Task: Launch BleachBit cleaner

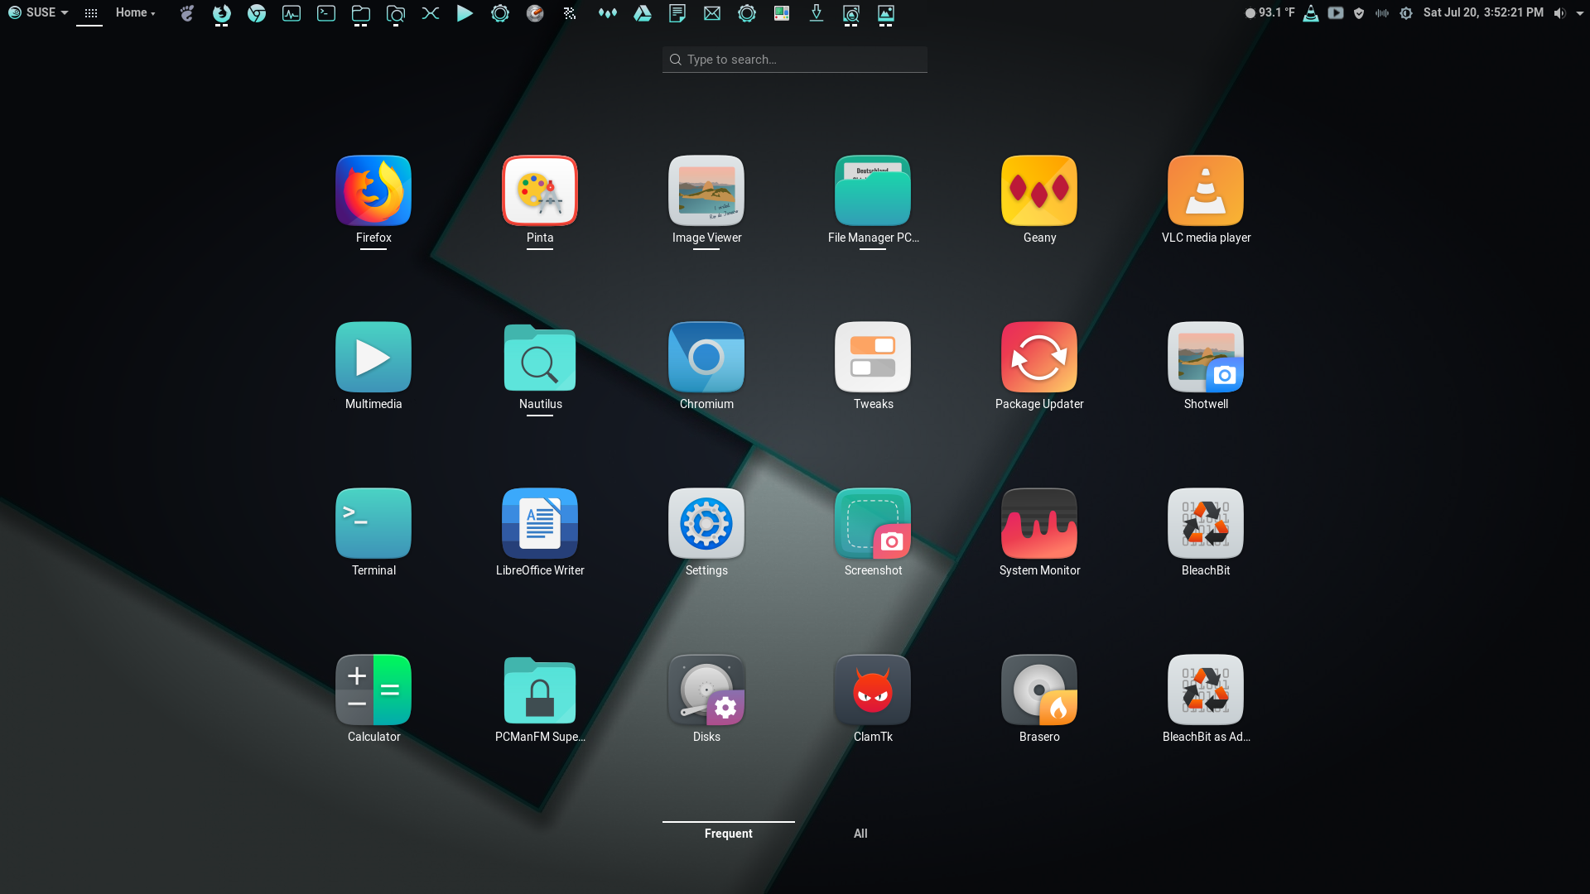Action: pyautogui.click(x=1206, y=524)
